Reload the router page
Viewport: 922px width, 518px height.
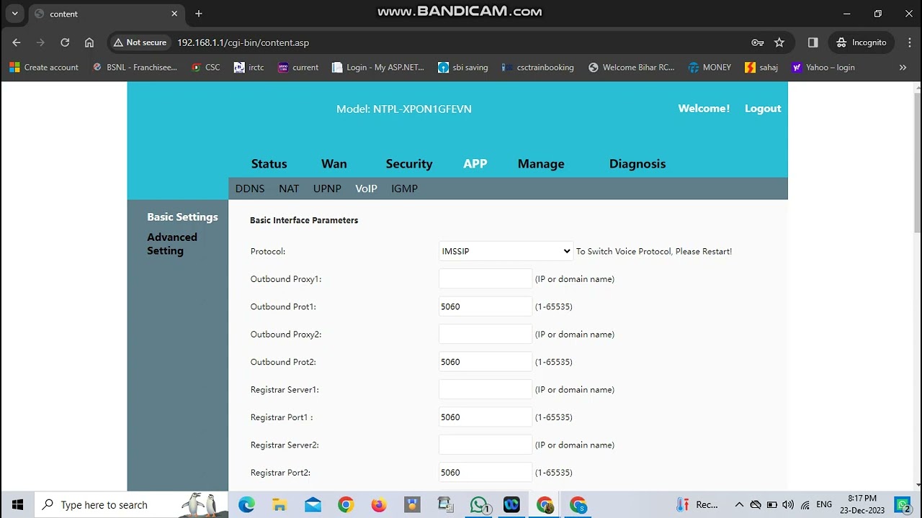tap(65, 42)
